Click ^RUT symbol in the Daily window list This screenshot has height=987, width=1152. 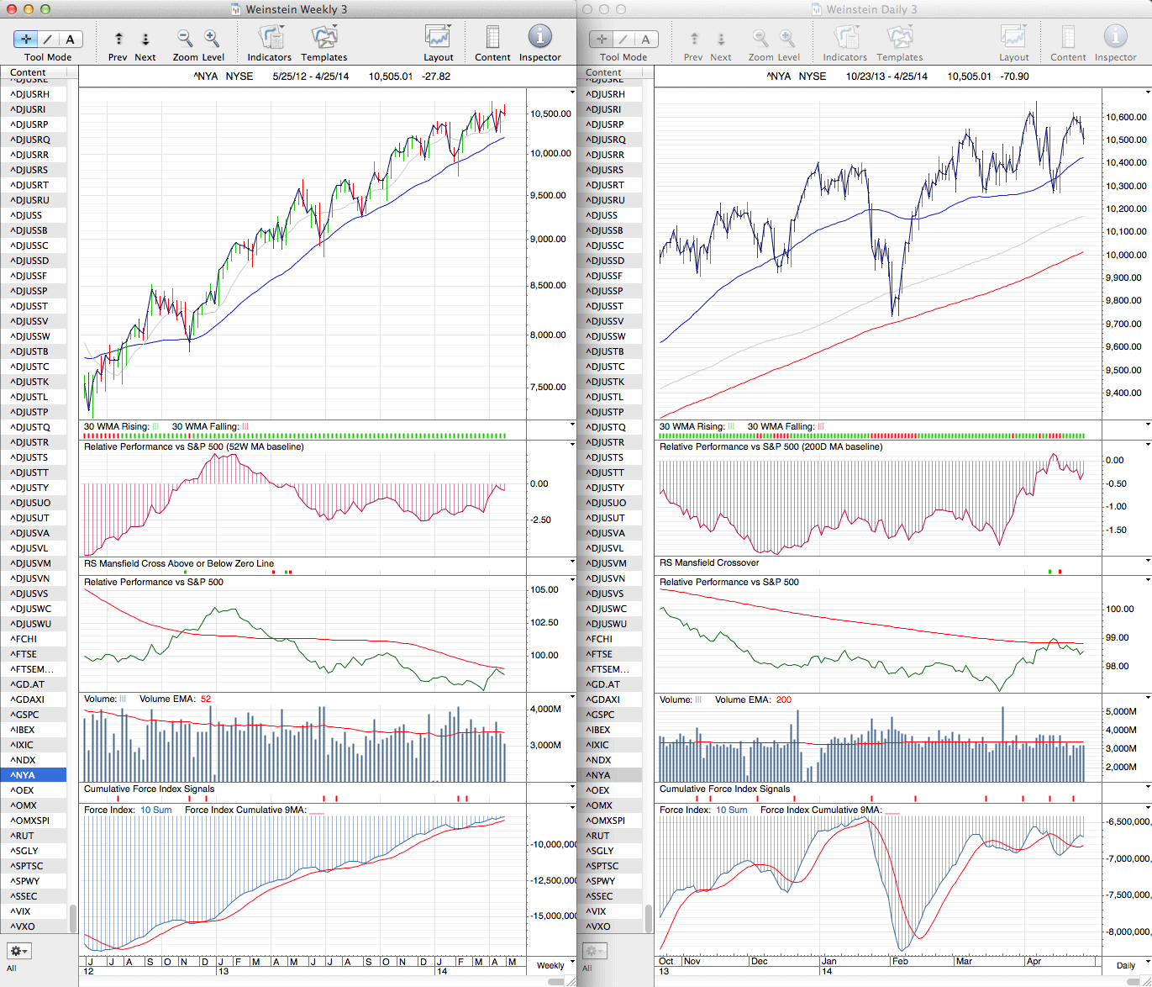pos(598,836)
